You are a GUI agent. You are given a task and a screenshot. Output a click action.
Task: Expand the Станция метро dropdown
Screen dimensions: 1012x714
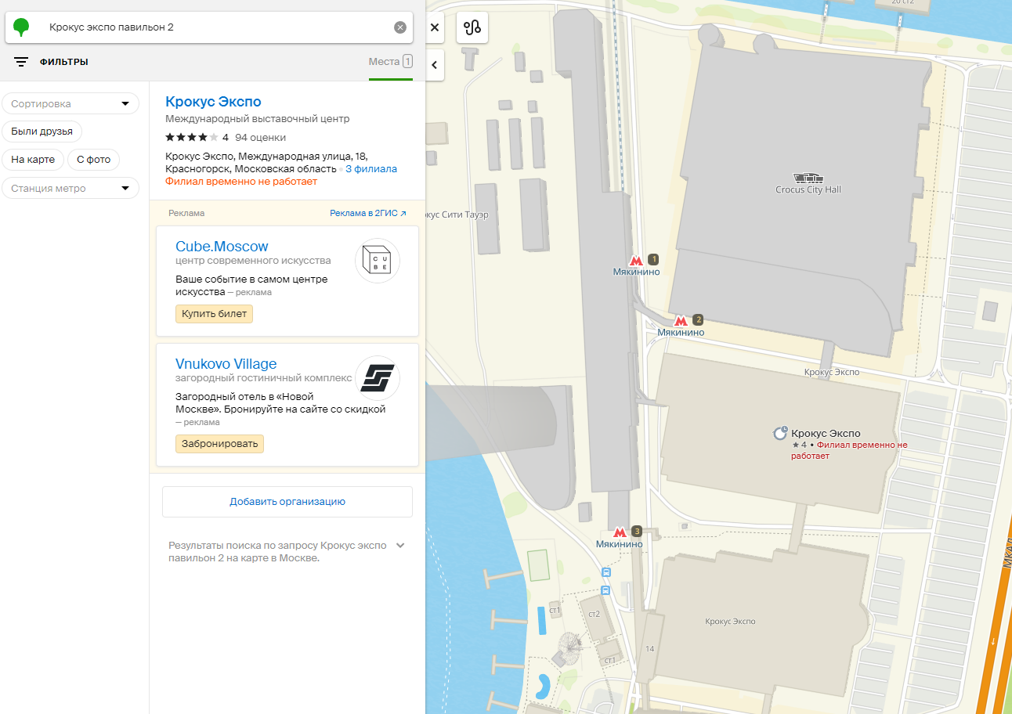click(70, 188)
